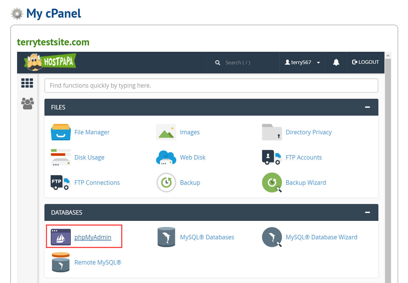Click the Backup clock icon

166,183
